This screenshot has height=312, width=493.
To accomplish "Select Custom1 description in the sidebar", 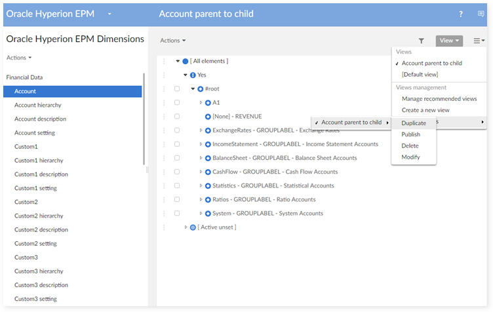I will coord(41,174).
